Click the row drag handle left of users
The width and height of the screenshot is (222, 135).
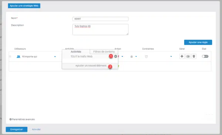(x=10, y=56)
